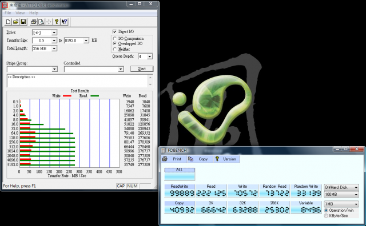Click the Start benchmark button
366x226 pixels.
[142, 68]
